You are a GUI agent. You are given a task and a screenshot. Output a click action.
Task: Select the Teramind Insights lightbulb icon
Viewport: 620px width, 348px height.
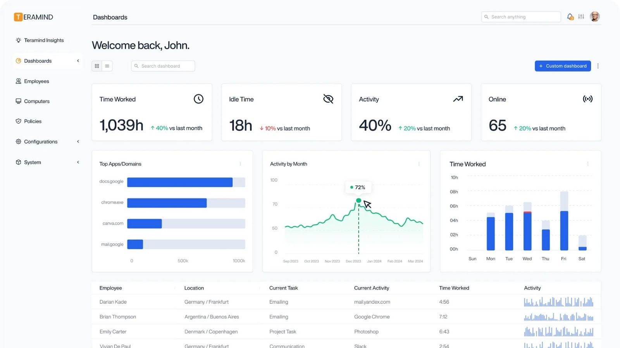[x=18, y=40]
